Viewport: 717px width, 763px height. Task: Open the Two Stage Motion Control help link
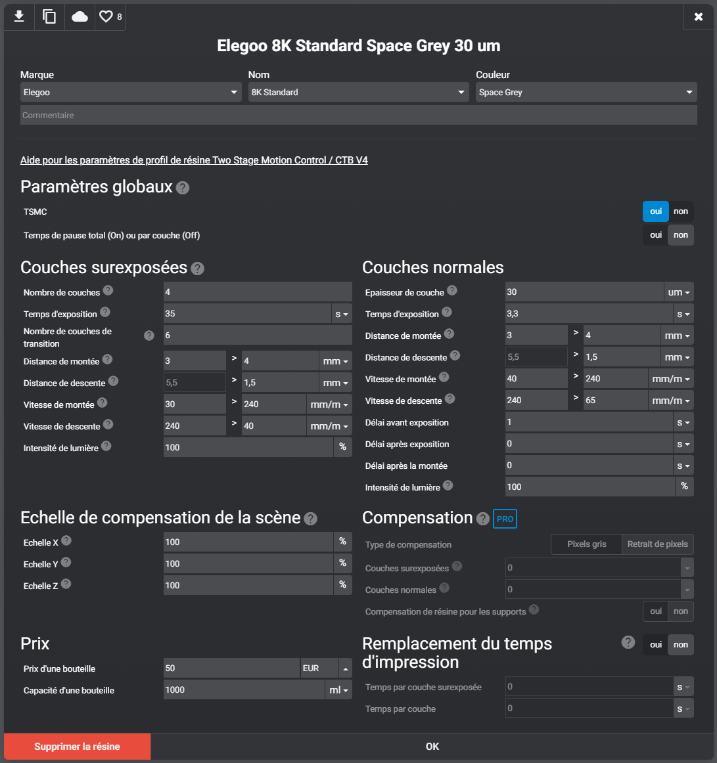coord(194,160)
